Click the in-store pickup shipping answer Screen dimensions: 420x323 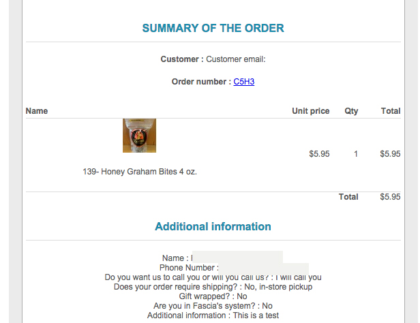(282, 287)
